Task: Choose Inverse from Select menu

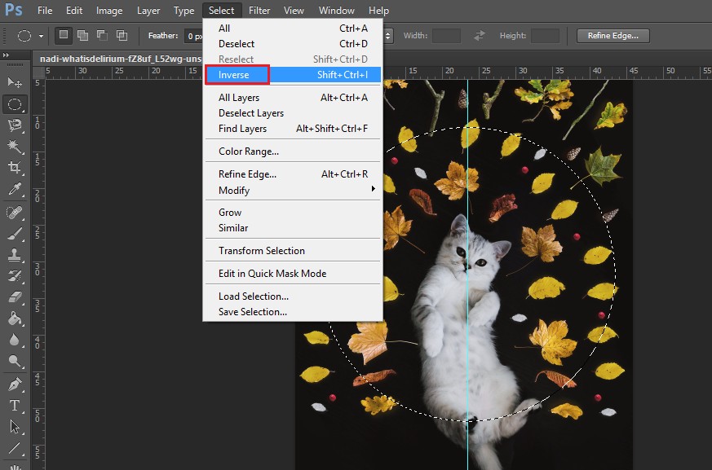Action: 293,75
